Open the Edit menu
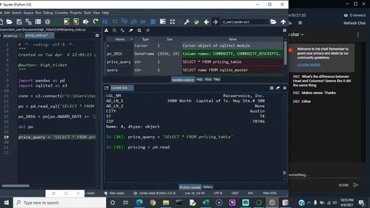The image size is (370, 208). pos(7,13)
